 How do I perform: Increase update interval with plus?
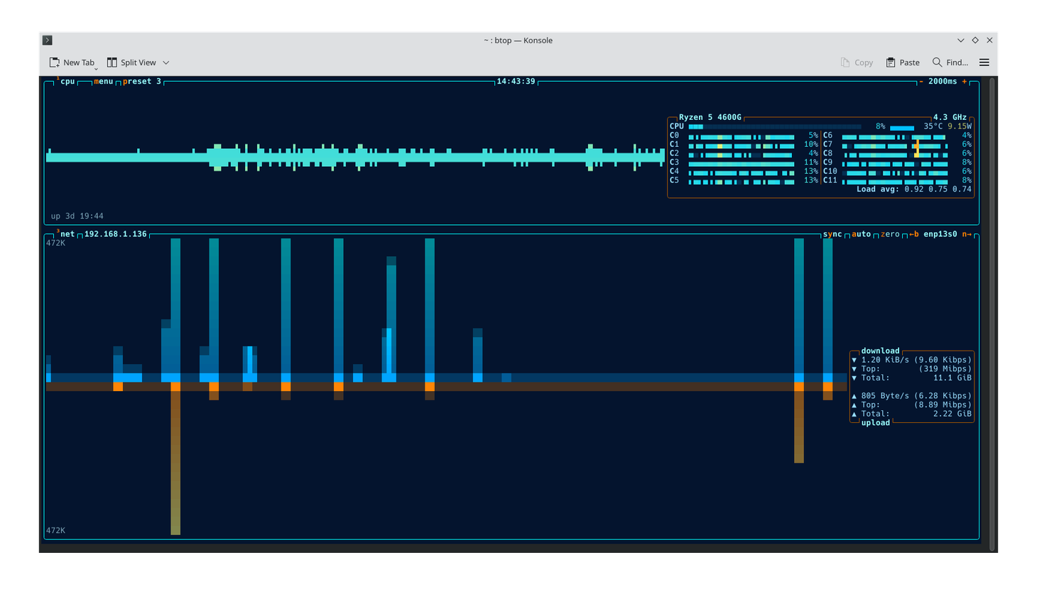(964, 82)
